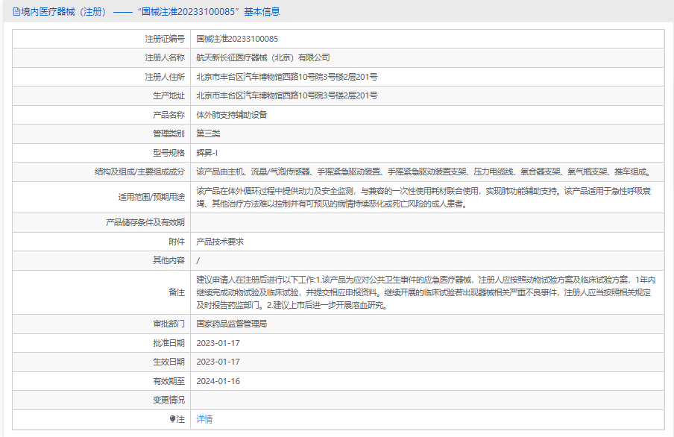The height and width of the screenshot is (437, 674).
Task: Select the 第三类 value
Action: [x=208, y=133]
